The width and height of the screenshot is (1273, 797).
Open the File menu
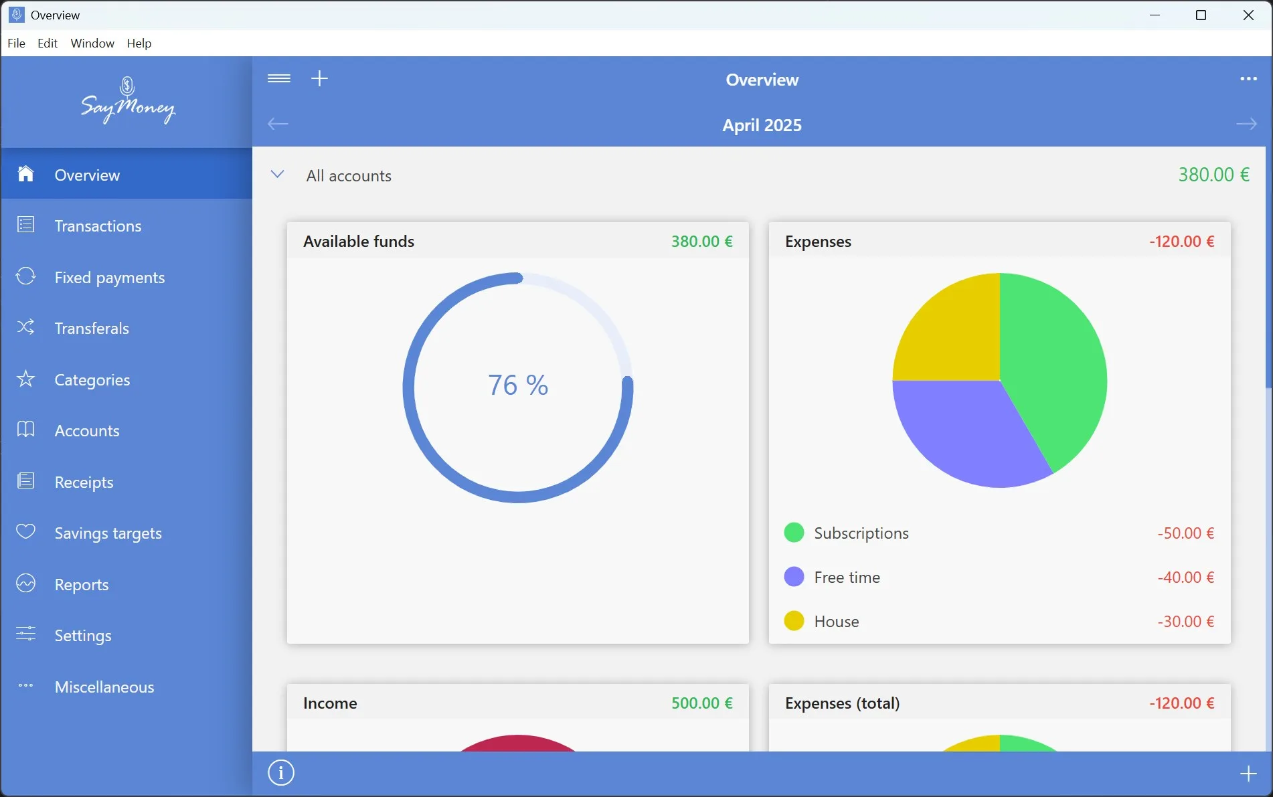tap(16, 43)
